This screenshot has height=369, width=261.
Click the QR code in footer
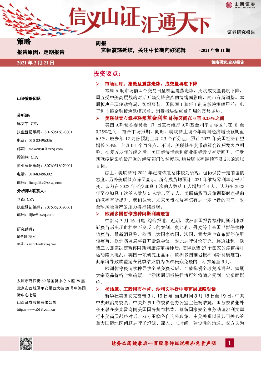[26, 343]
